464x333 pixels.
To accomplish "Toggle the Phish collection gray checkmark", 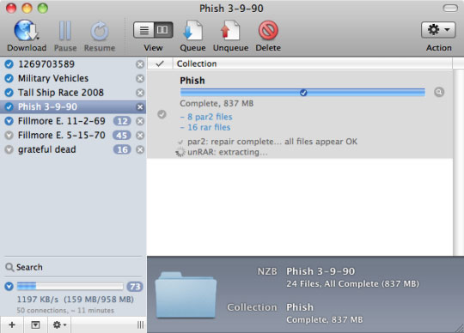I will click(162, 114).
